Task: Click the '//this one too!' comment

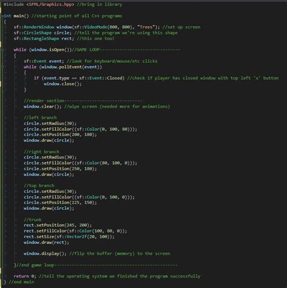Action: [x=96, y=38]
